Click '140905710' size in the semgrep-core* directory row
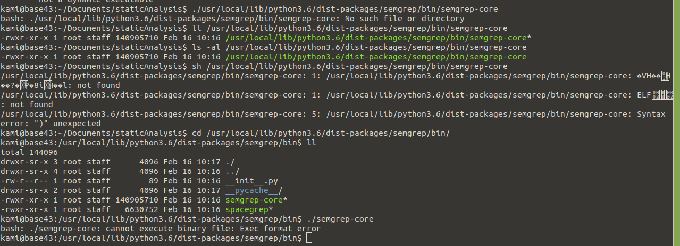 (x=137, y=200)
